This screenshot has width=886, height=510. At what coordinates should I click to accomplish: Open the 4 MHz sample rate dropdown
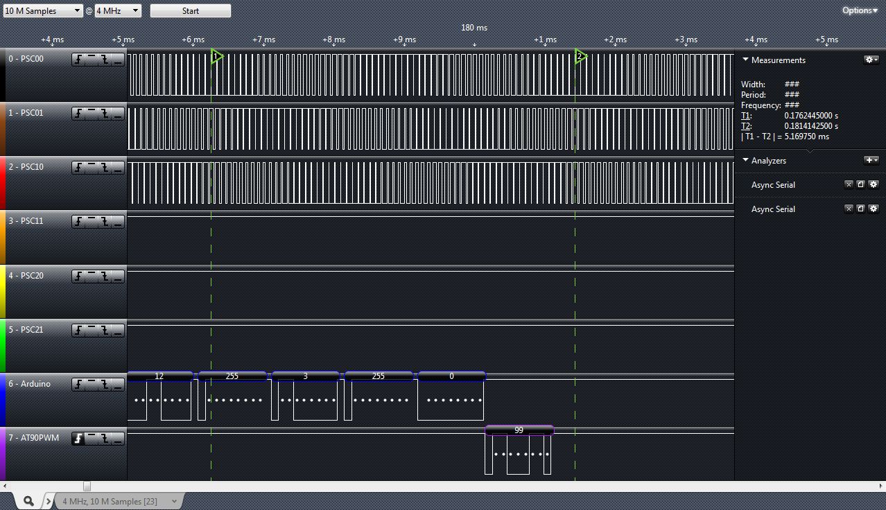coord(118,11)
